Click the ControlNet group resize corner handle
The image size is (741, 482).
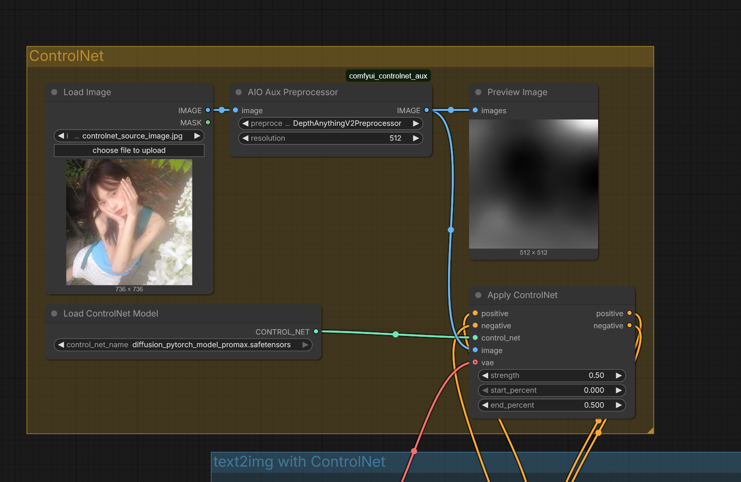pyautogui.click(x=650, y=430)
